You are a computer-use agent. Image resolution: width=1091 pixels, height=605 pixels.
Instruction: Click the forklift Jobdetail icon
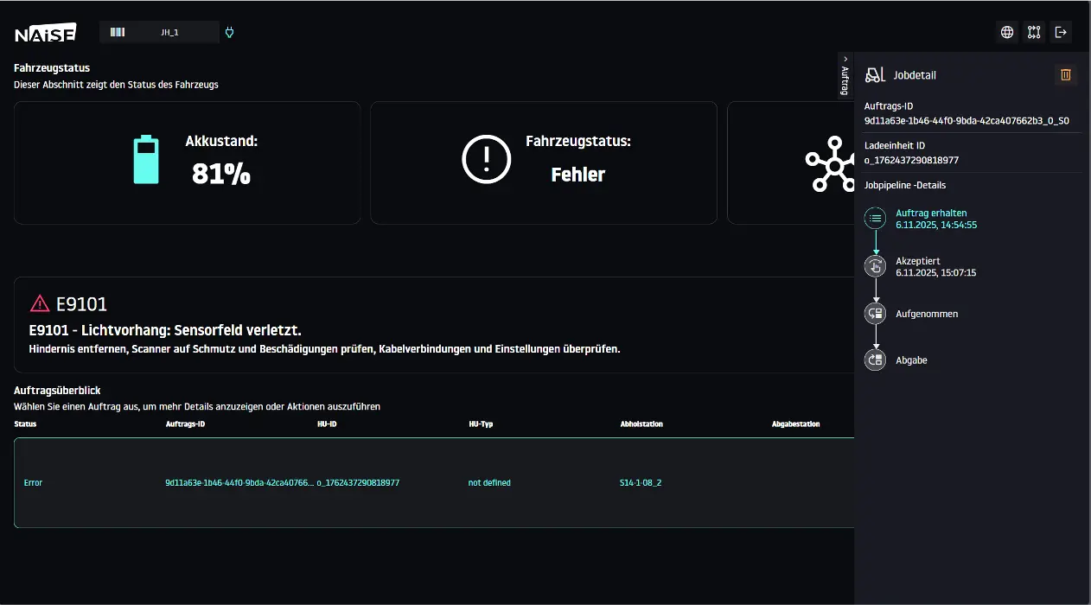tap(876, 75)
